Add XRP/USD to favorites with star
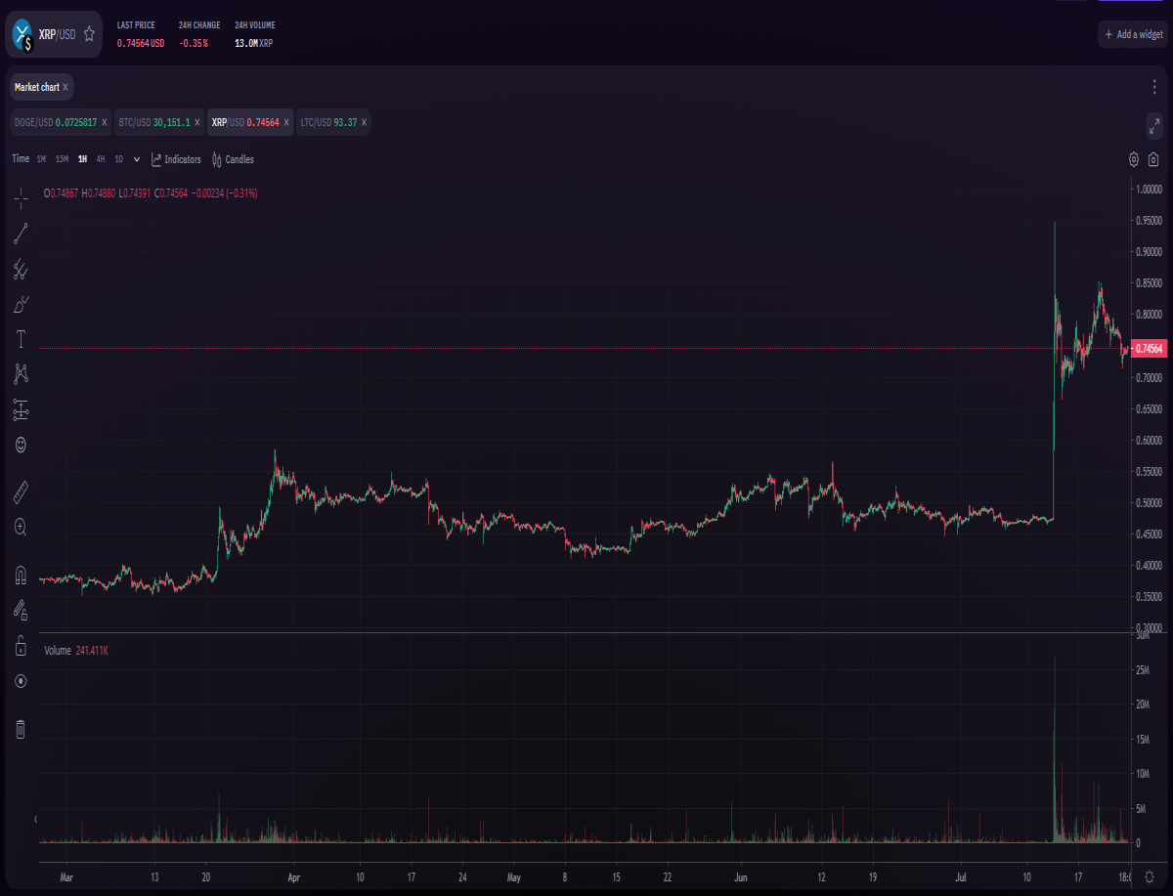 pyautogui.click(x=89, y=34)
